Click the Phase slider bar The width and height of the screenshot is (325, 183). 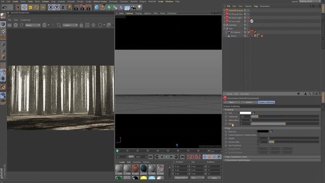click(285, 124)
